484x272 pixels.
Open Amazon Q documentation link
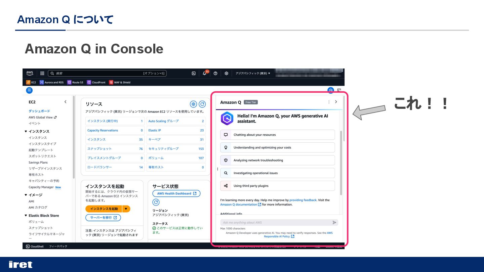pos(241,205)
